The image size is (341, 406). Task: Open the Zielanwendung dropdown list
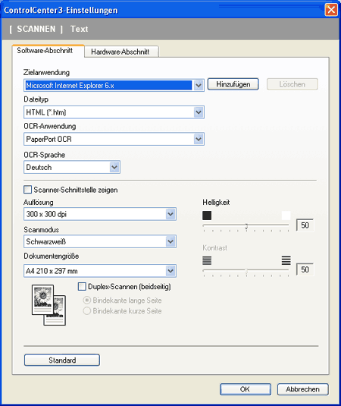199,86
